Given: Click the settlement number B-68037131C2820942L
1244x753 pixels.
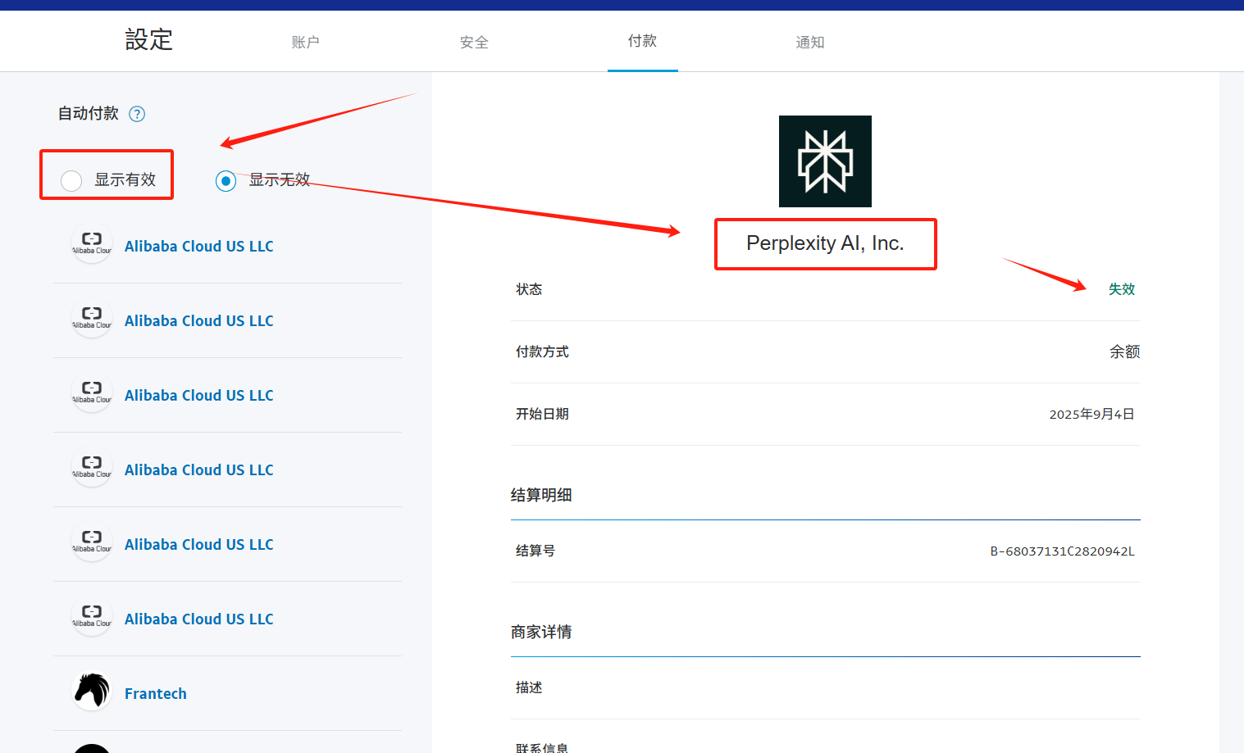Looking at the screenshot, I should pos(1063,551).
